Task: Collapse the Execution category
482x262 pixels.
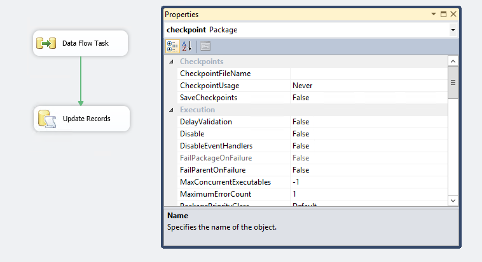Action: click(170, 110)
